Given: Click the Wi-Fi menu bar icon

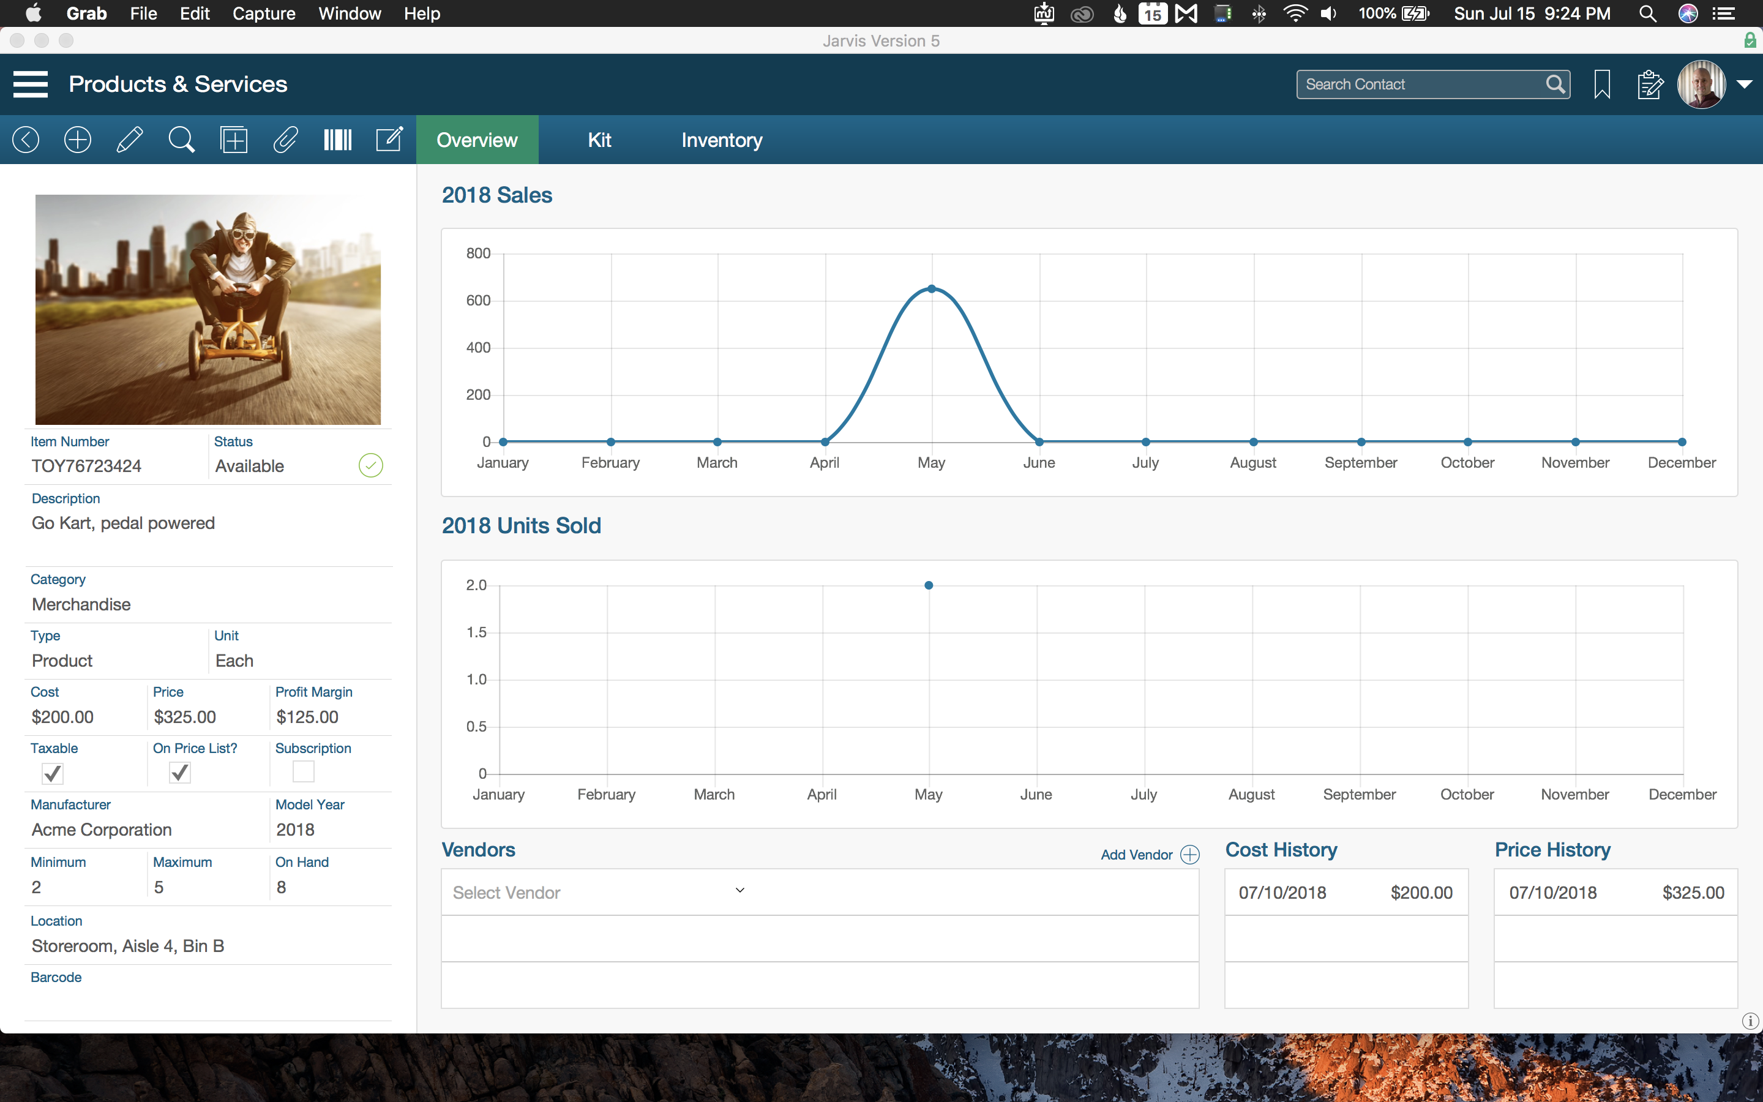Looking at the screenshot, I should tap(1295, 13).
